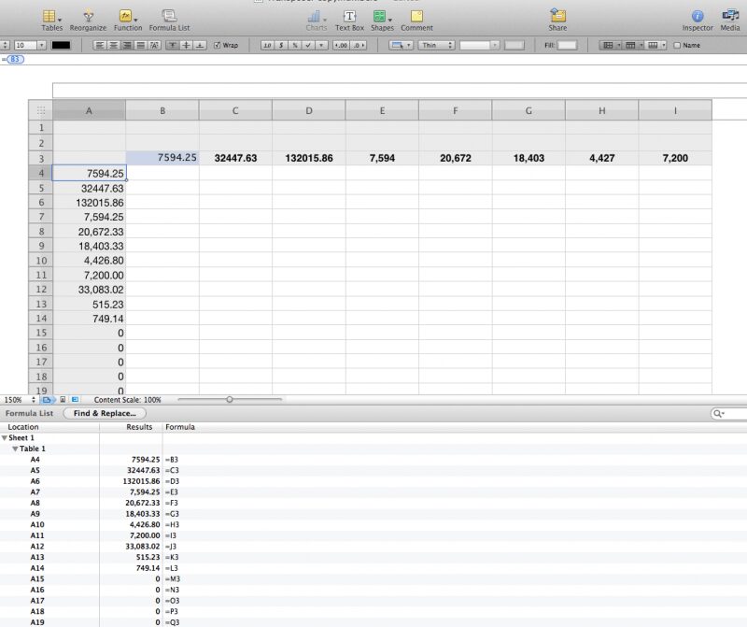
Task: Click the Share toolbar icon
Action: 557,17
